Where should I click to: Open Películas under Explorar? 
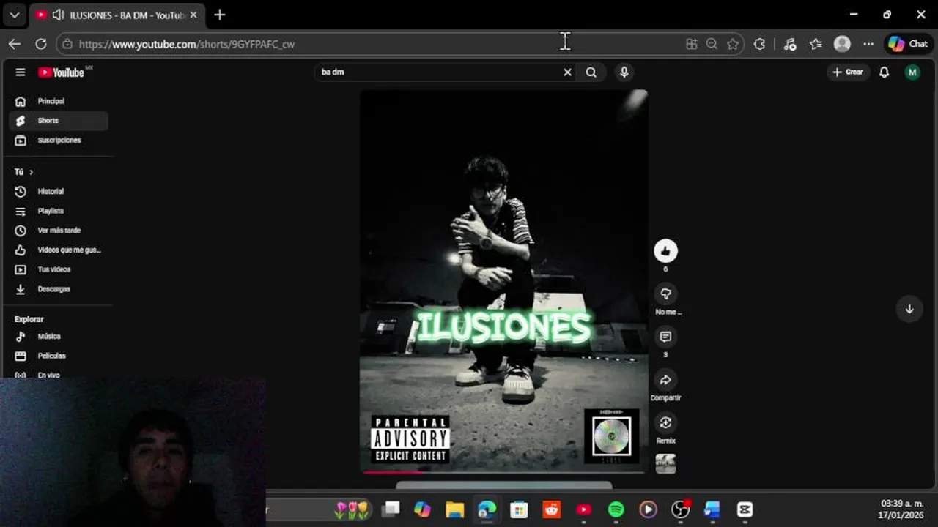pyautogui.click(x=59, y=356)
